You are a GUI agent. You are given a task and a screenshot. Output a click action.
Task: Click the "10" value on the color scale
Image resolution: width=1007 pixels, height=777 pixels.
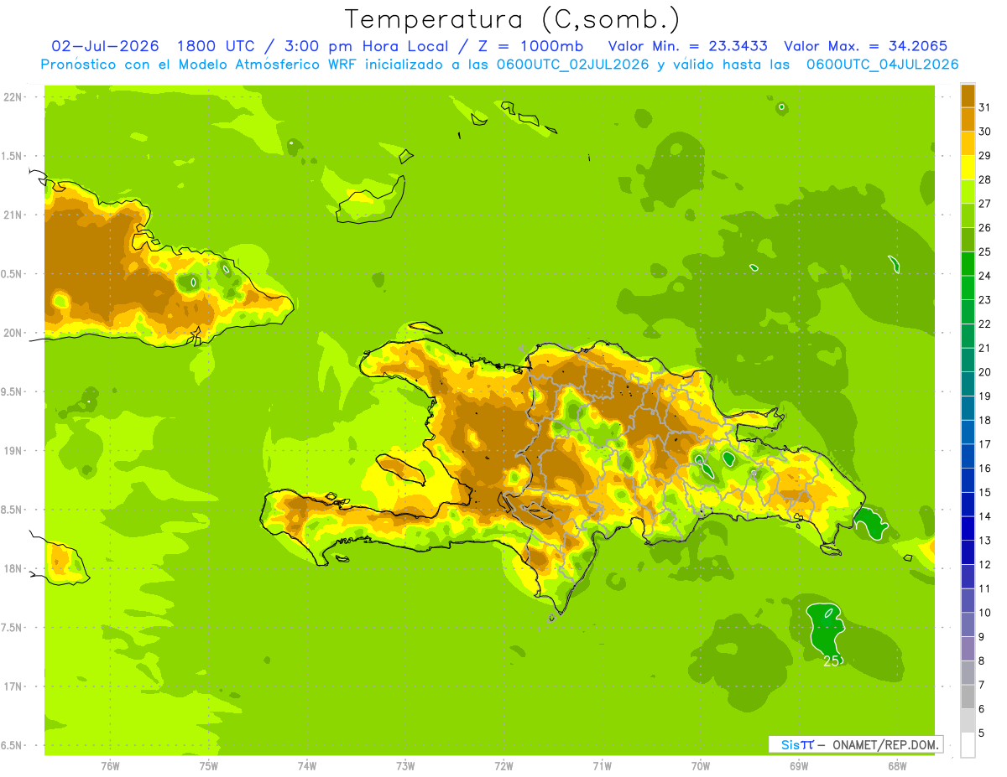[984, 613]
